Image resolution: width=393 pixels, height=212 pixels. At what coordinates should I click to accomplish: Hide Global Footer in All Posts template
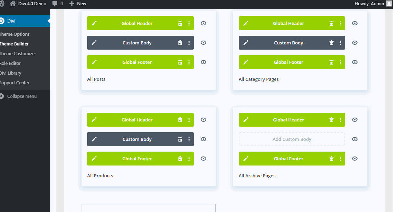[x=203, y=62]
